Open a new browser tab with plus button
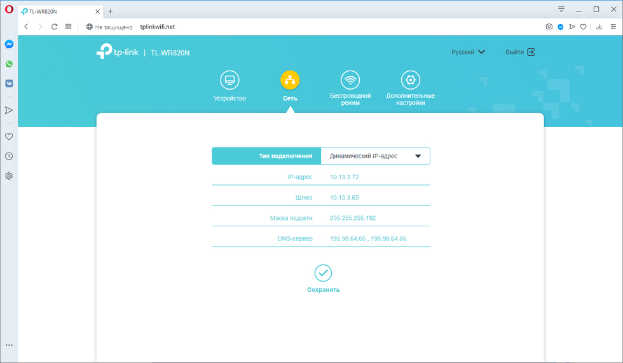This screenshot has height=363, width=623. (x=110, y=11)
